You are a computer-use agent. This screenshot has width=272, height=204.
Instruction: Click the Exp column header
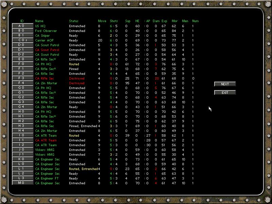[164, 21]
